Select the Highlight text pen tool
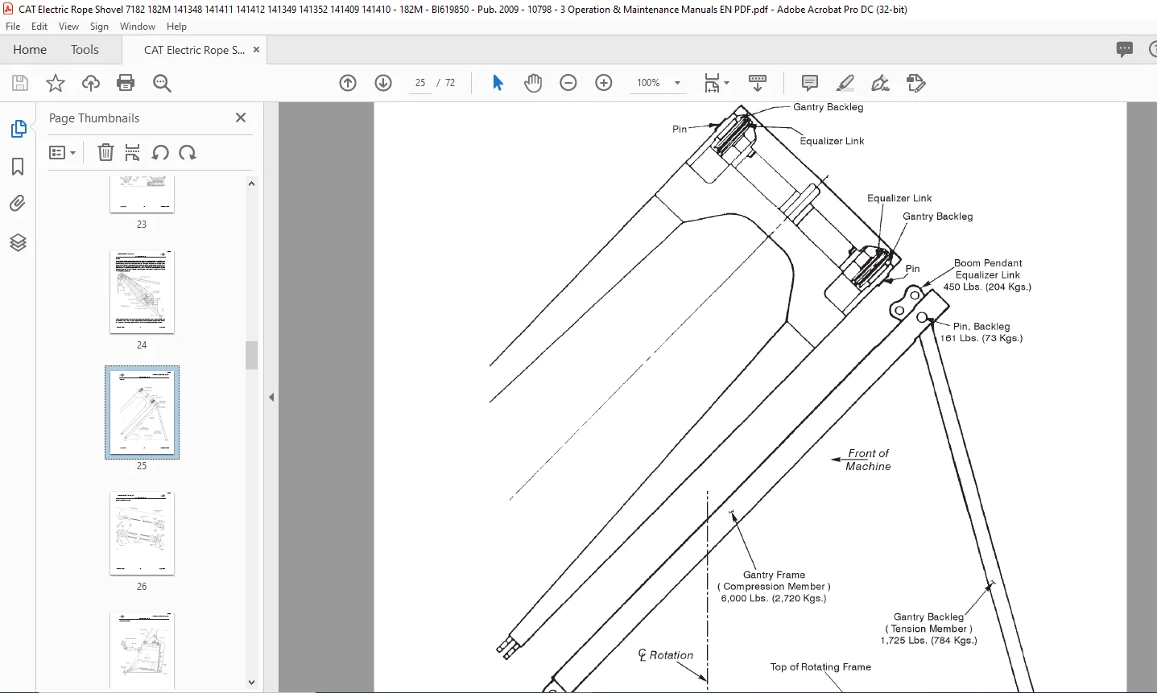This screenshot has width=1157, height=693. [845, 83]
